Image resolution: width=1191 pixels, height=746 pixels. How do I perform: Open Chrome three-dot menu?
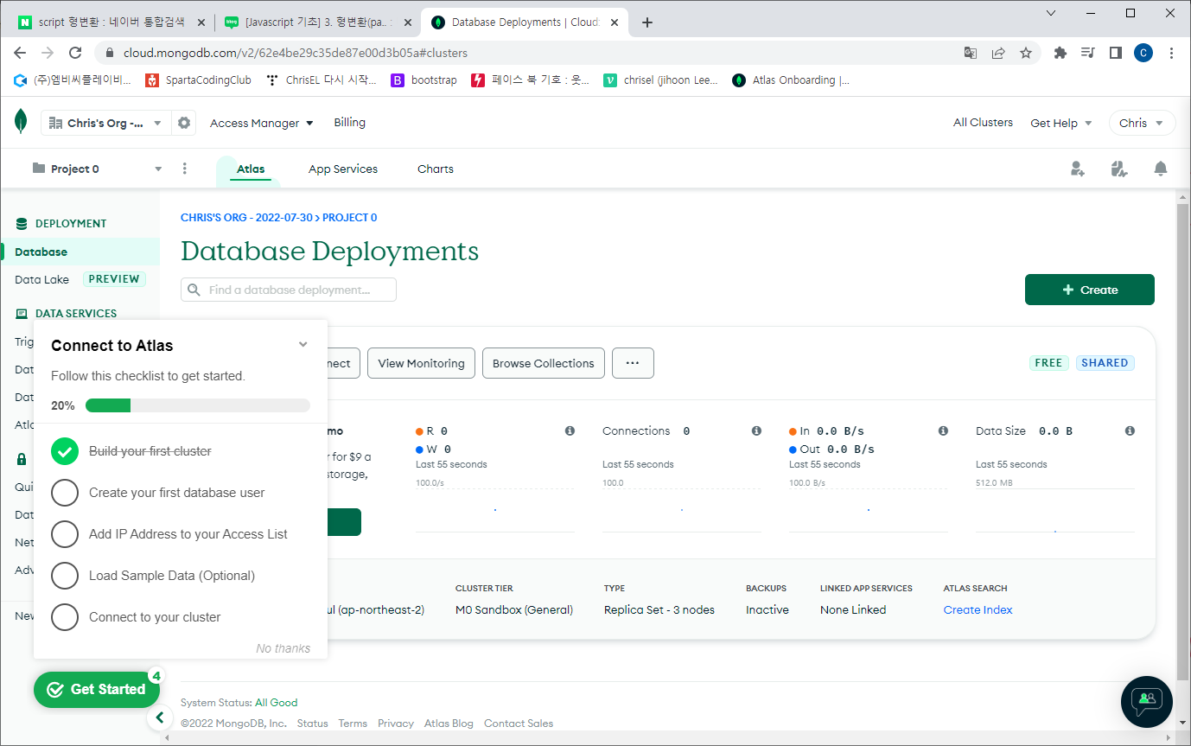[x=1171, y=53]
